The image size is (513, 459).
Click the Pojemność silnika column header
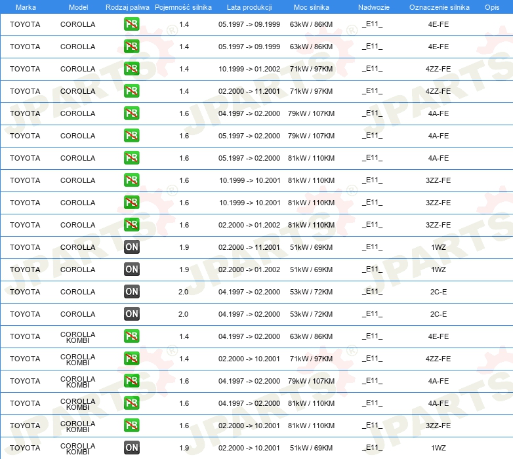pyautogui.click(x=183, y=7)
